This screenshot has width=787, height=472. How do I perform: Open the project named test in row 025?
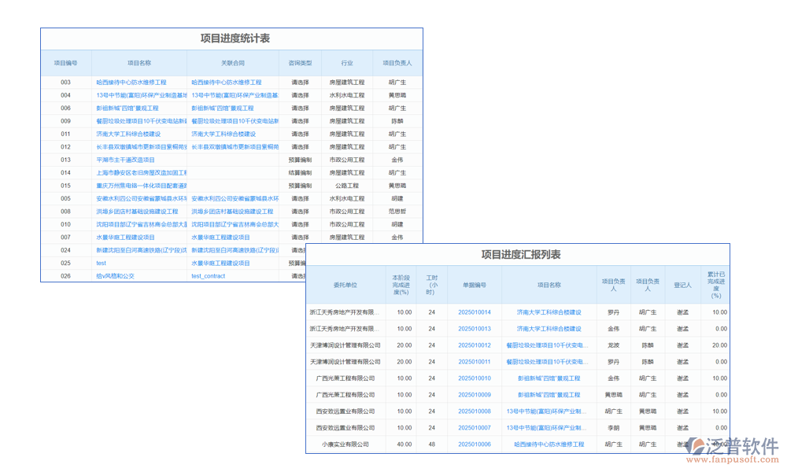[100, 263]
